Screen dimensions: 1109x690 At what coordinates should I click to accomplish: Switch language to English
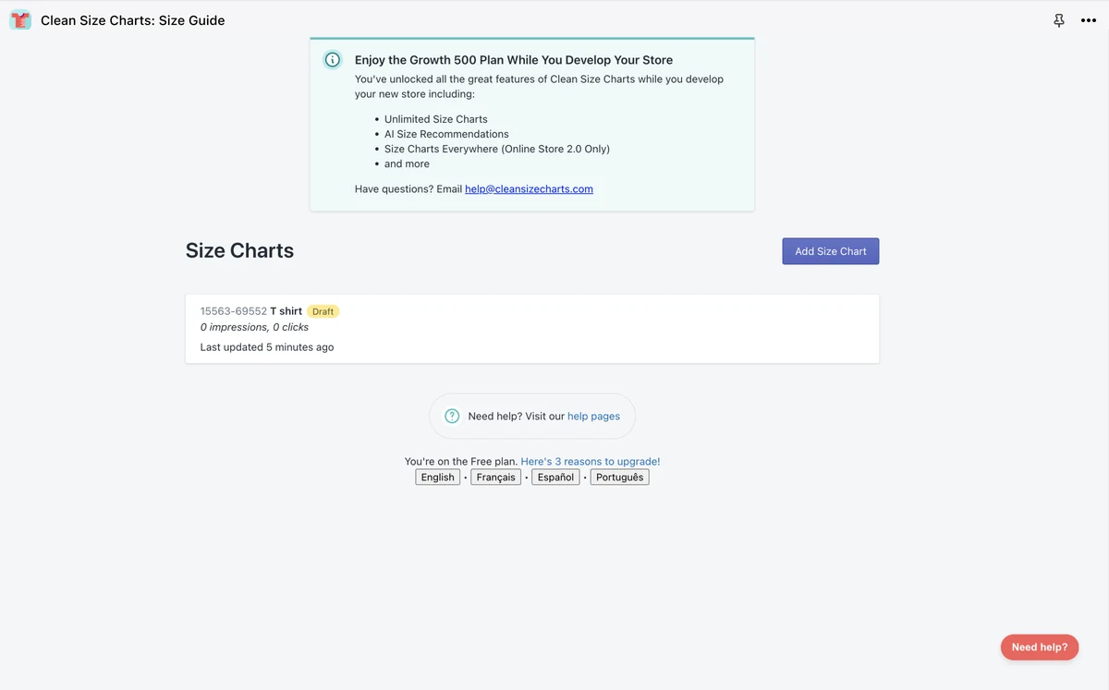pos(438,478)
